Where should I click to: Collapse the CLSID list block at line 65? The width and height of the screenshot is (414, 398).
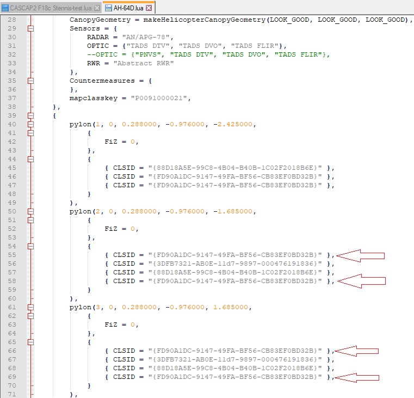[x=31, y=342]
